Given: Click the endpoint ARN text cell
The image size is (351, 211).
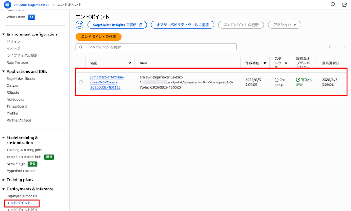Looking at the screenshot, I should tap(186, 82).
